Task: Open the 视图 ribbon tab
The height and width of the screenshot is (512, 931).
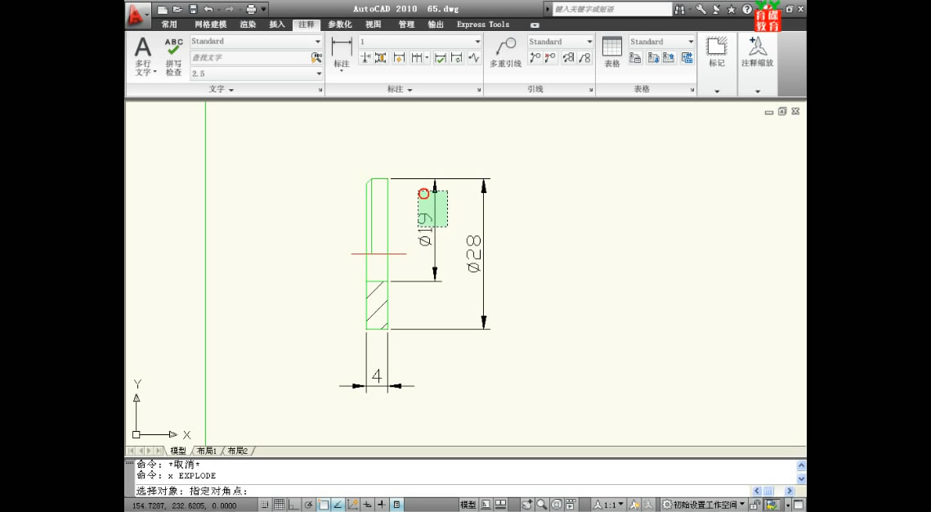Action: (x=374, y=25)
